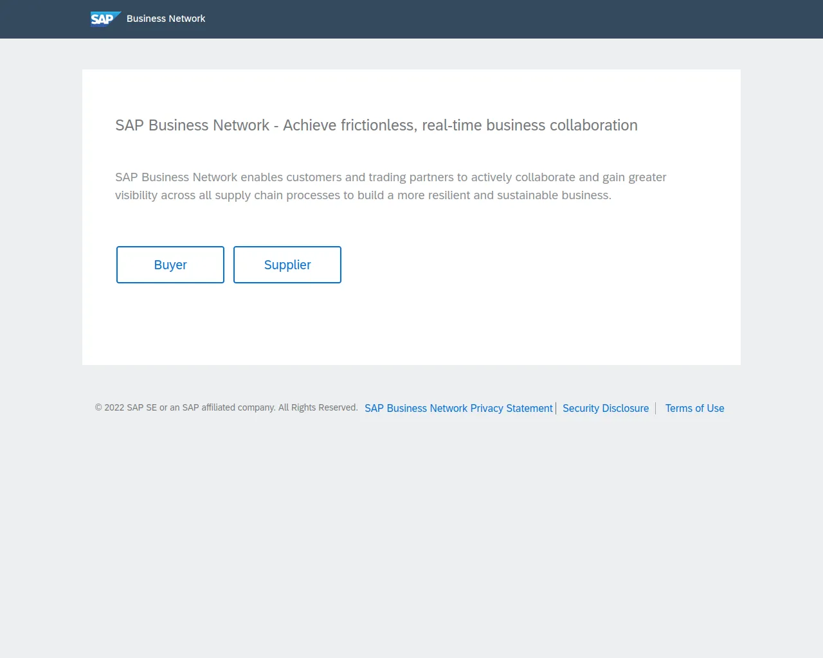Click the empty dark header bar area

click(x=514, y=19)
